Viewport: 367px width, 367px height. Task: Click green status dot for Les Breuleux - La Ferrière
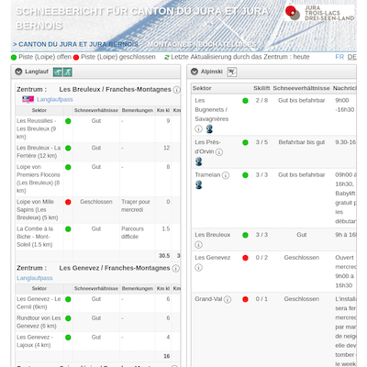pyautogui.click(x=68, y=148)
